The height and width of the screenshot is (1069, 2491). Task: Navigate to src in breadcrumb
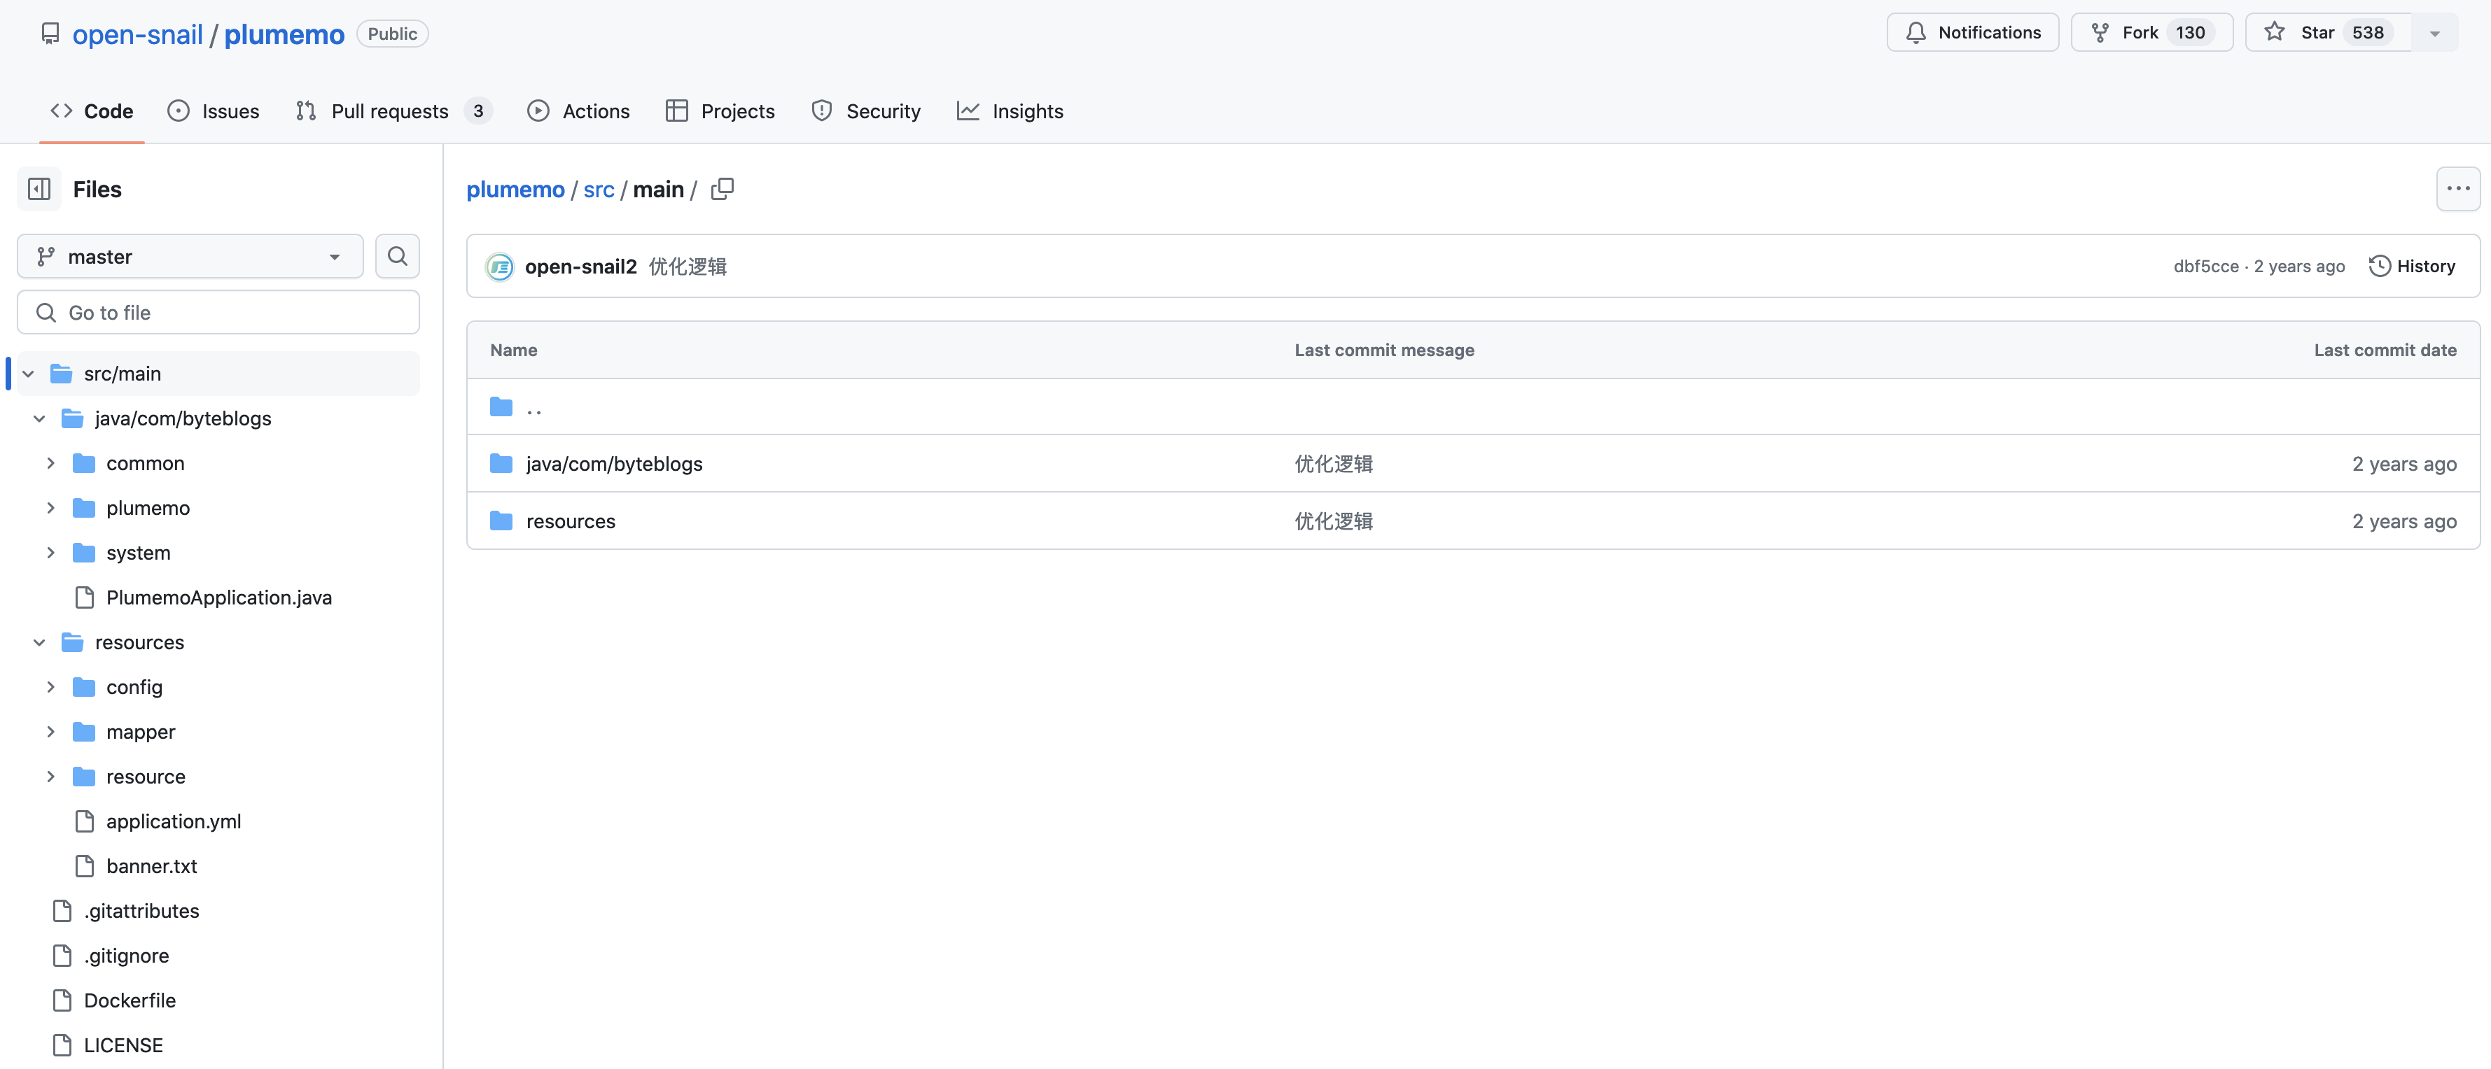tap(599, 190)
